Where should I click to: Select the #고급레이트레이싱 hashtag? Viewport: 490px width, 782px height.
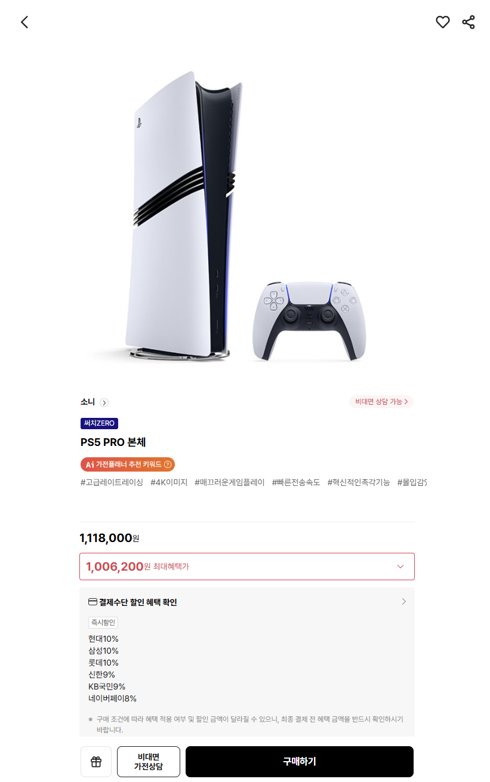tap(112, 482)
